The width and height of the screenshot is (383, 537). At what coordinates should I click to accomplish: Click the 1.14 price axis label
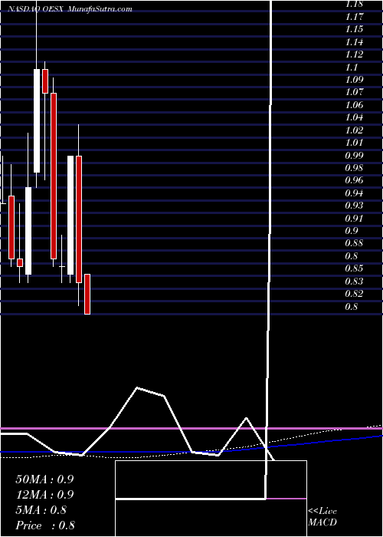[354, 42]
